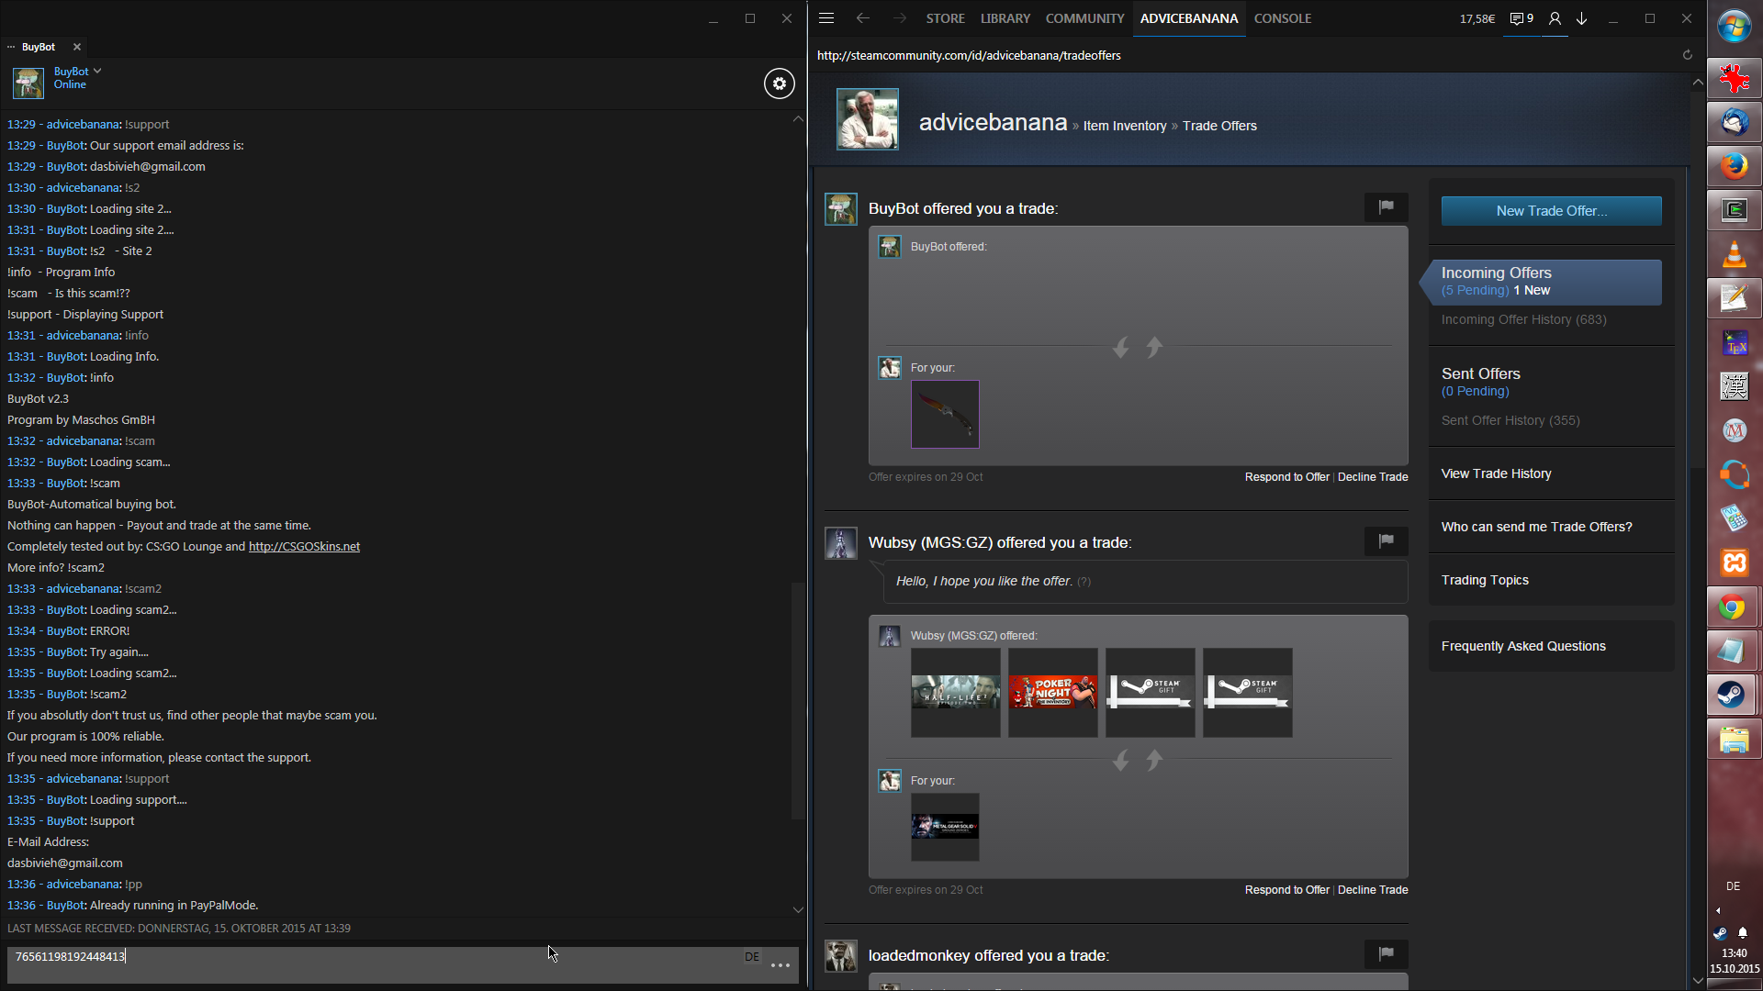Open downloads arrow icon in header

click(x=1581, y=18)
